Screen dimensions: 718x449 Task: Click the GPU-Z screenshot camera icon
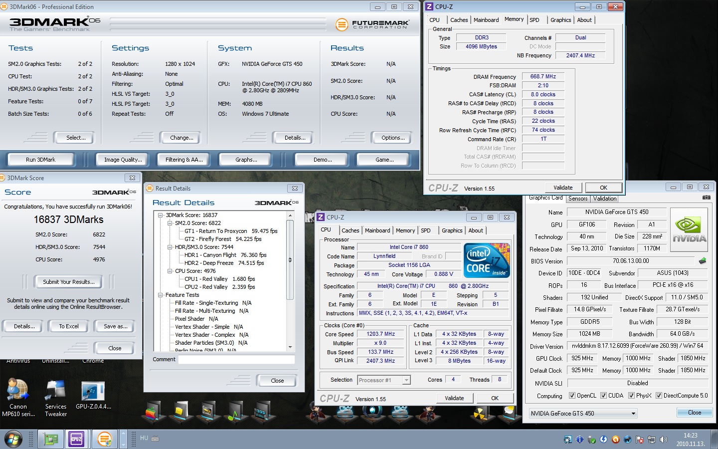pyautogui.click(x=706, y=198)
